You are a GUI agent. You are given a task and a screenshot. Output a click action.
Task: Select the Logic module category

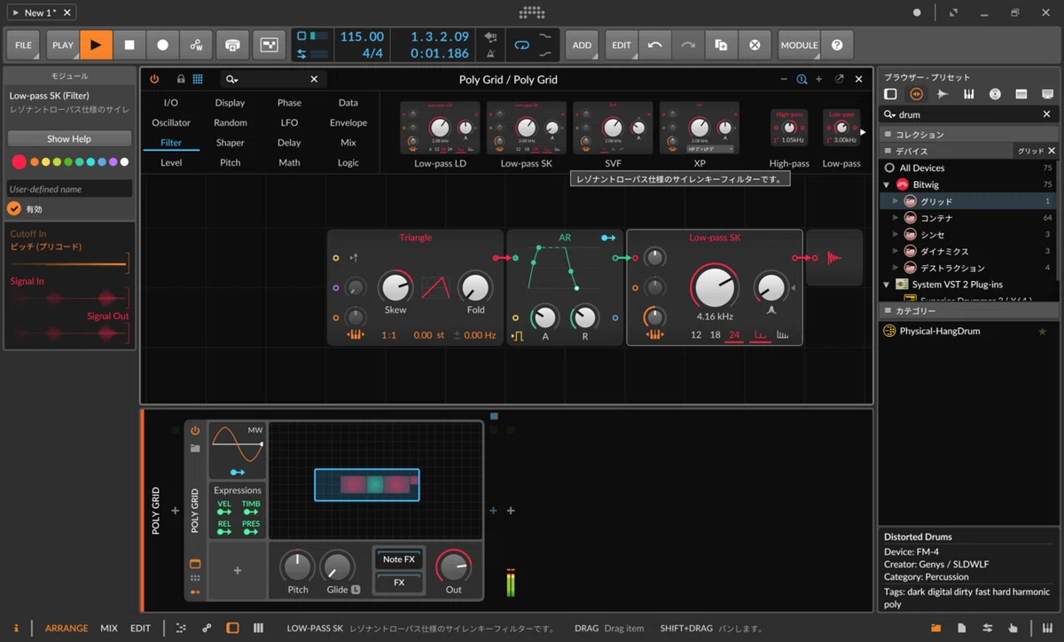click(348, 163)
